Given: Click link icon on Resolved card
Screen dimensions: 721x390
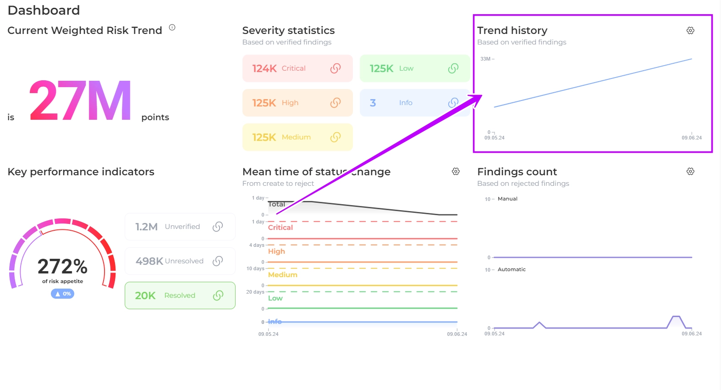Looking at the screenshot, I should pyautogui.click(x=218, y=295).
